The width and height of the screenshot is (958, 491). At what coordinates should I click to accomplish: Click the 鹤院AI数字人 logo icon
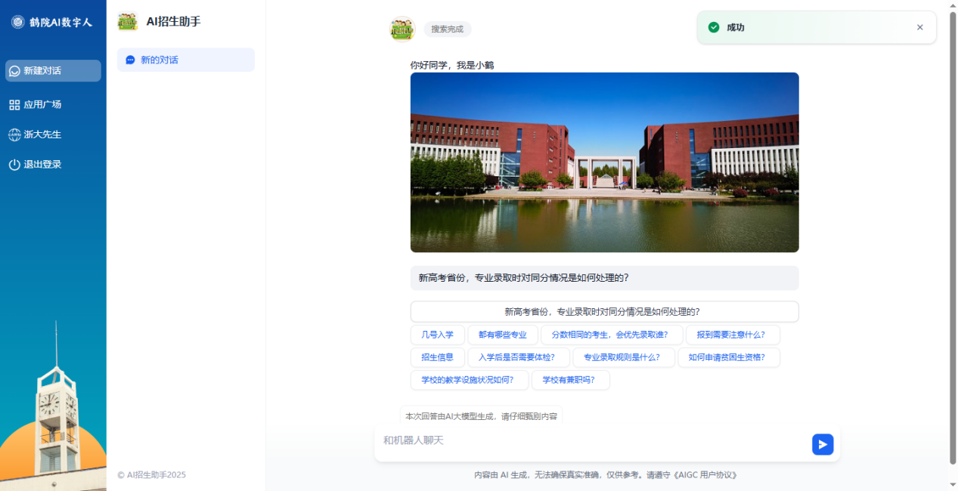18,22
